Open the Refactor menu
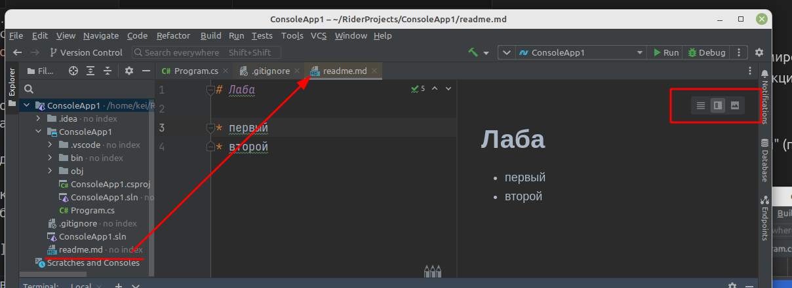The width and height of the screenshot is (792, 288). [173, 36]
